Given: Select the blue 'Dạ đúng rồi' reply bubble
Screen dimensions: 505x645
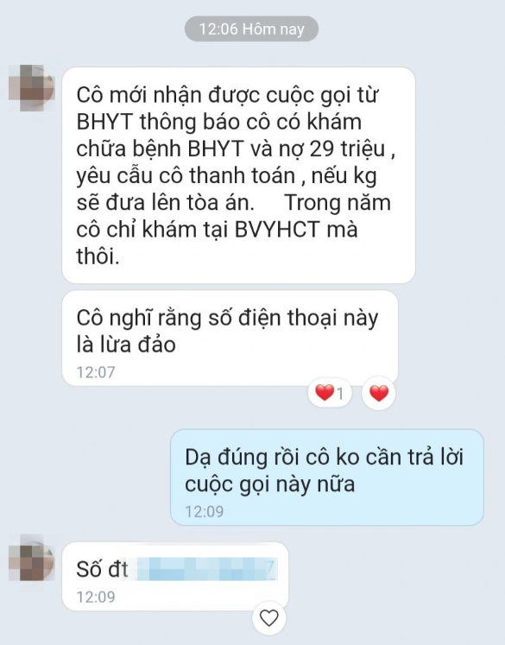Looking at the screenshot, I should 327,477.
